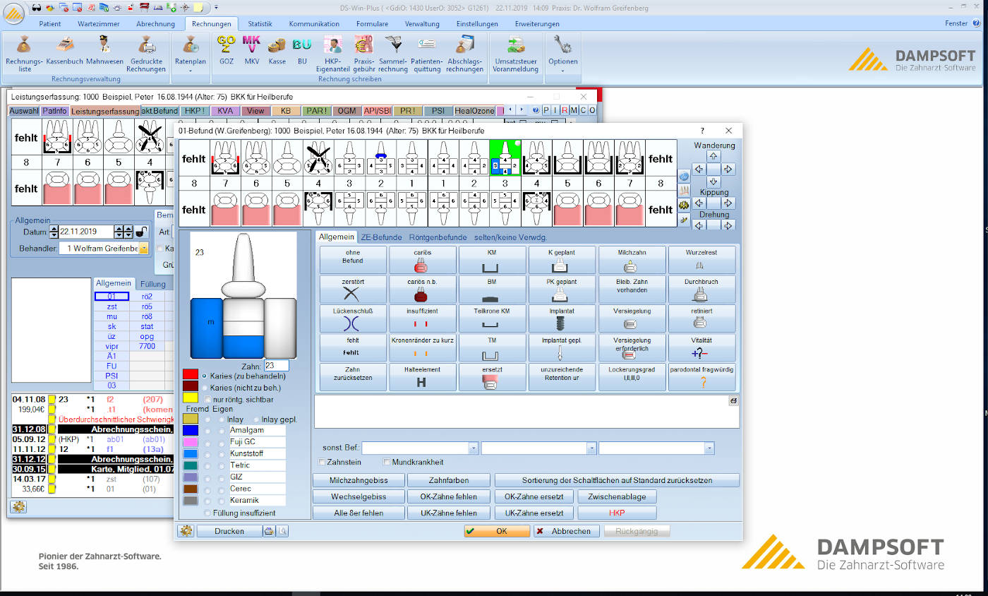Open Patientenquittung in the ribbon

point(426,53)
